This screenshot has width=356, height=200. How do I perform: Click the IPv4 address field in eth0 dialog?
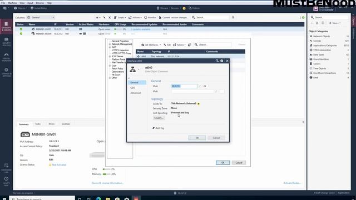click(x=185, y=86)
